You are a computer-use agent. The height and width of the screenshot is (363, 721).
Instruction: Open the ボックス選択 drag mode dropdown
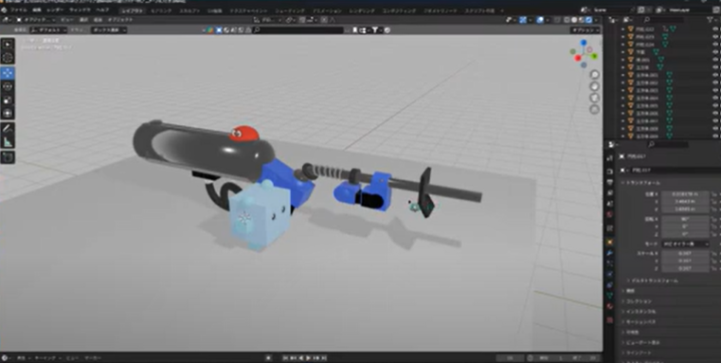click(109, 30)
